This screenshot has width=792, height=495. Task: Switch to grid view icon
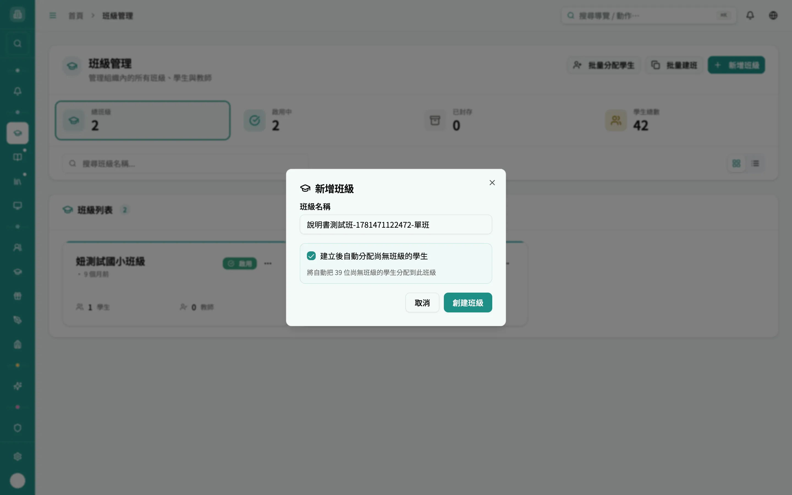click(736, 163)
